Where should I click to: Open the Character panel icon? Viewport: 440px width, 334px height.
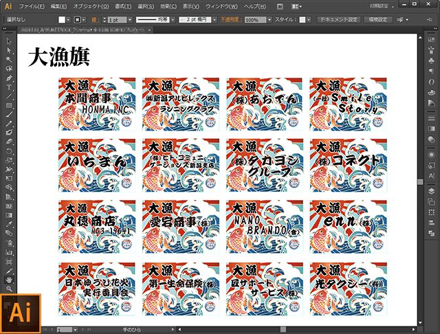point(431,176)
